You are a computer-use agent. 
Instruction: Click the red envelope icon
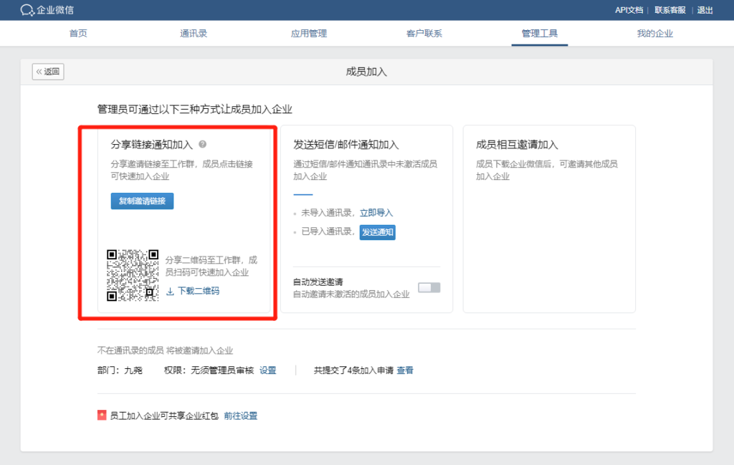102,416
